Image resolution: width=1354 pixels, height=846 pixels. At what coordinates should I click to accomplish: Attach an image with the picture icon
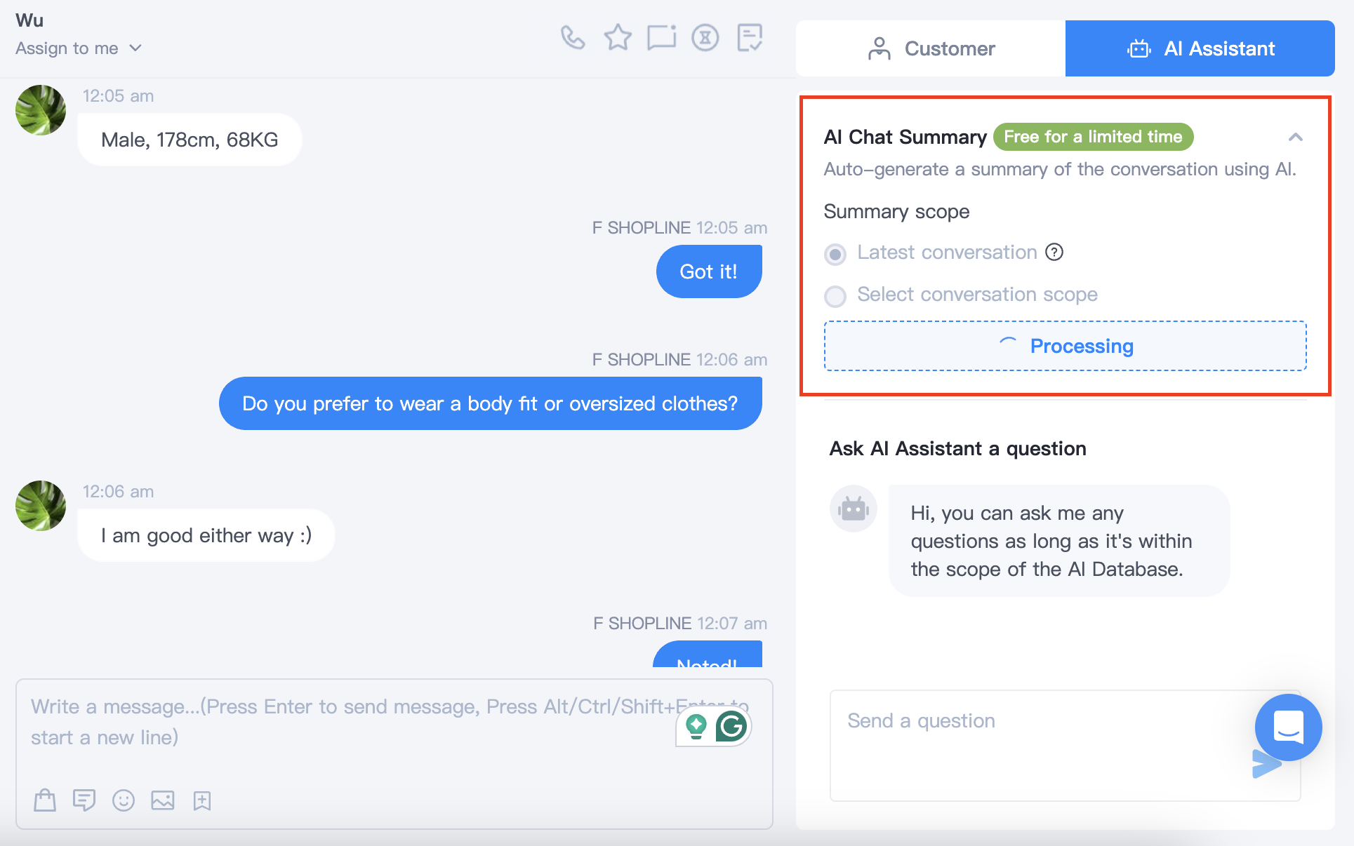coord(163,800)
